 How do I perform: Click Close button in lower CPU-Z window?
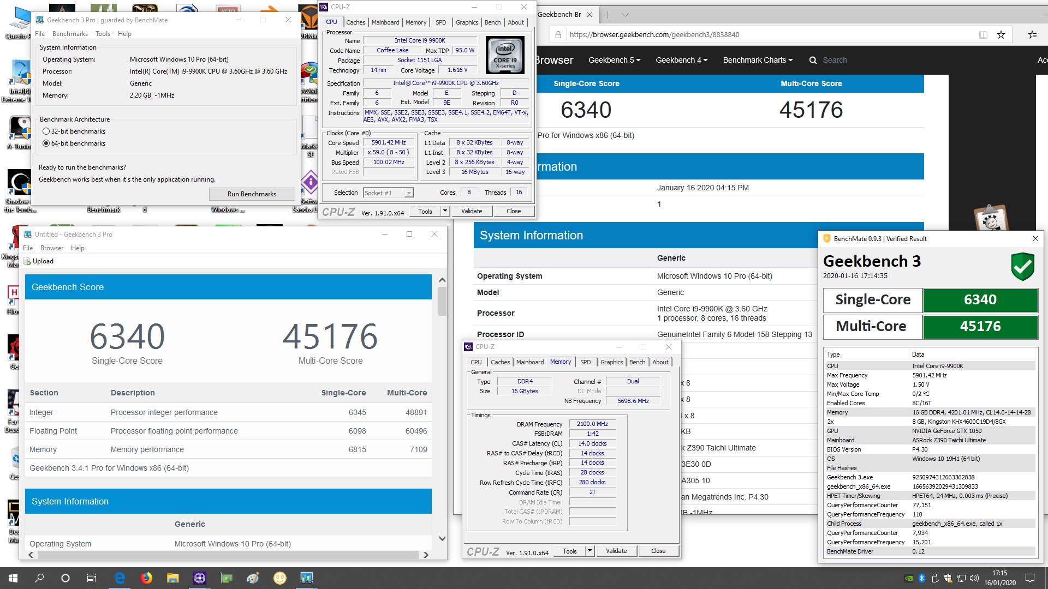pos(658,551)
